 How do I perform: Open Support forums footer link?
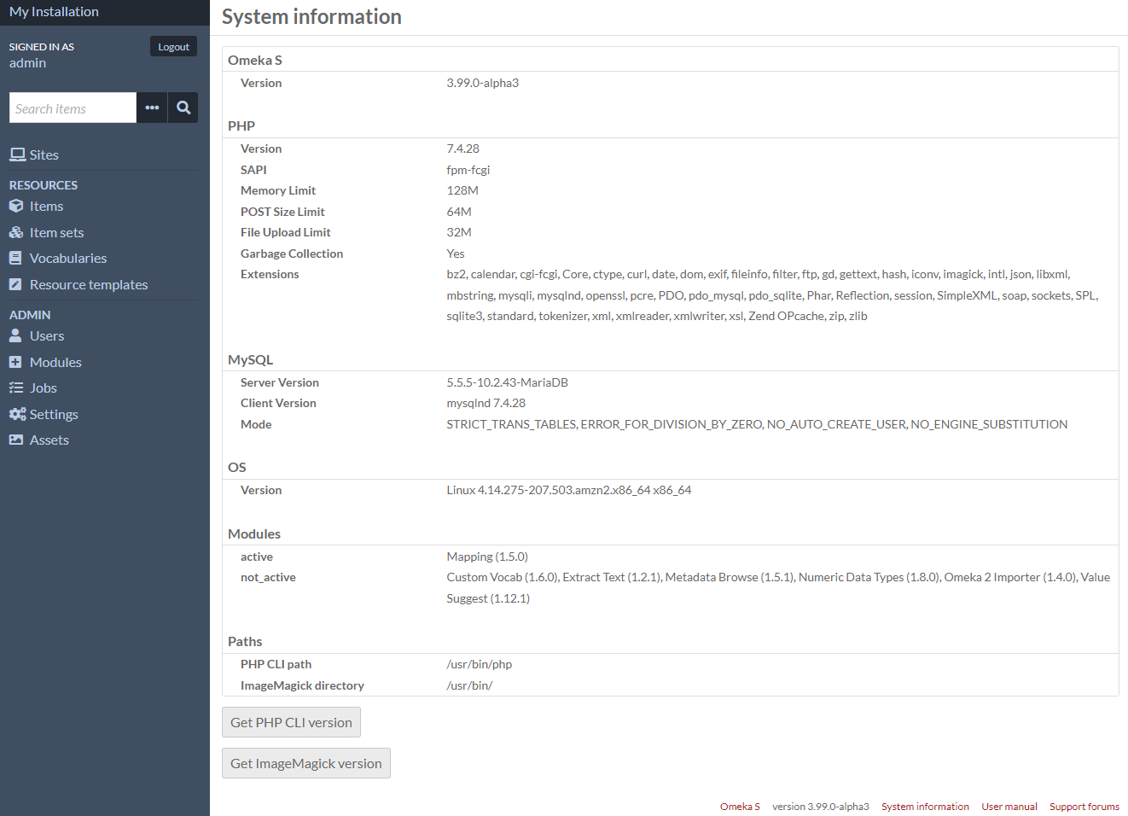point(1084,807)
